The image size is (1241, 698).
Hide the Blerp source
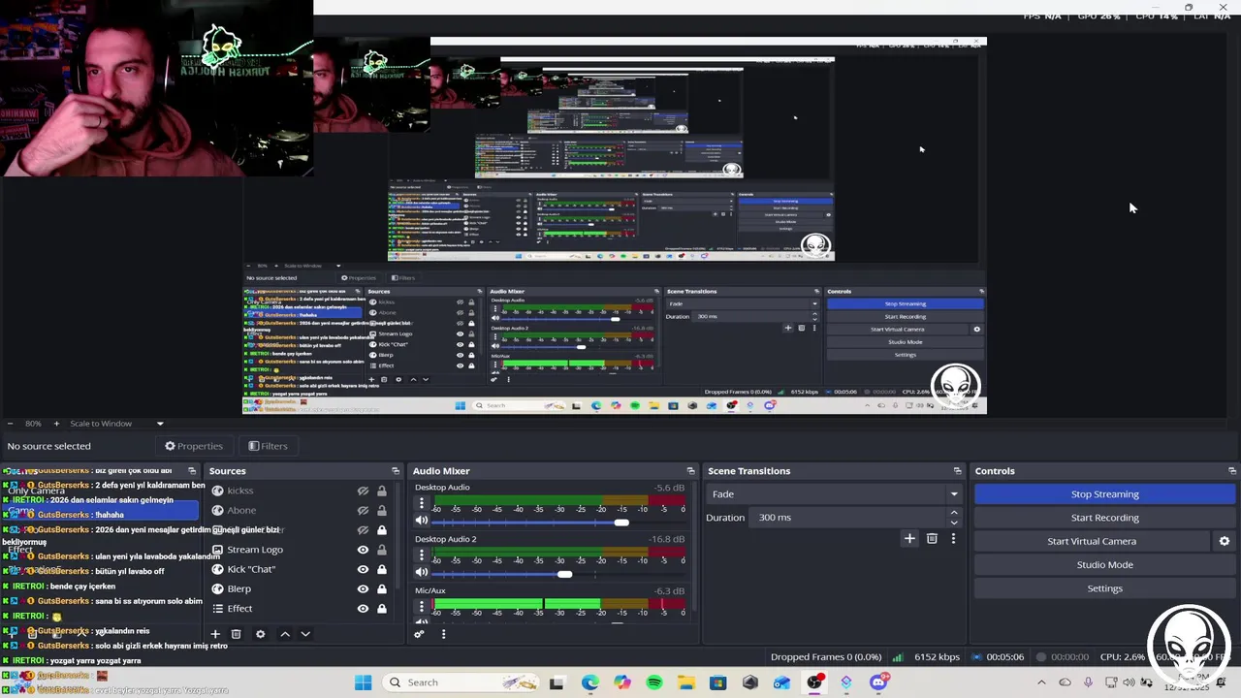pos(363,588)
